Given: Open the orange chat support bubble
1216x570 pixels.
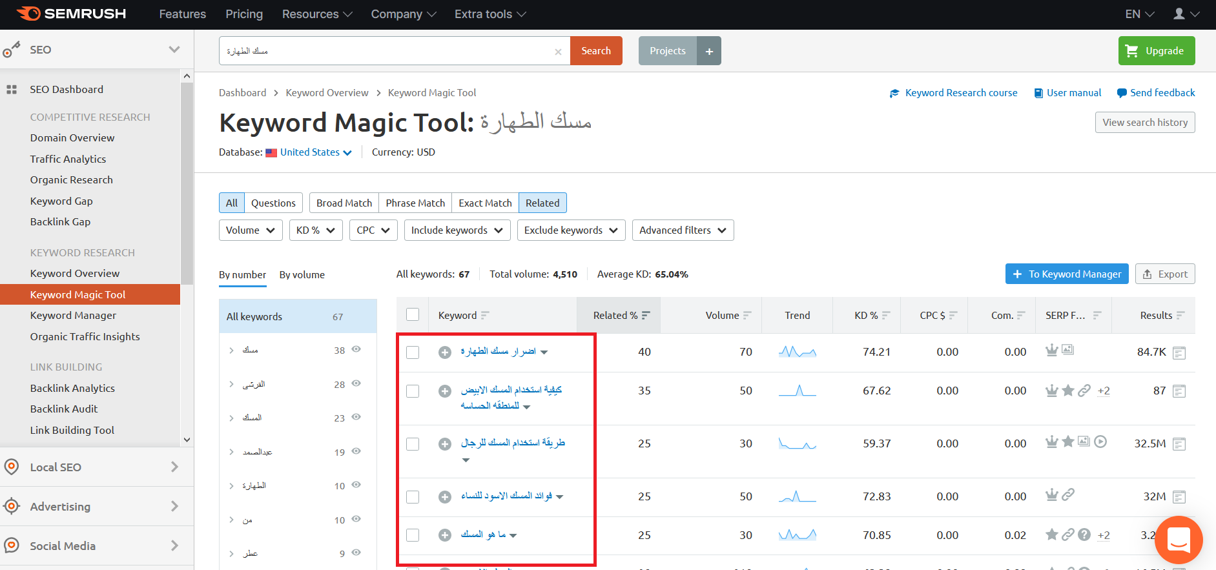Looking at the screenshot, I should 1179,540.
